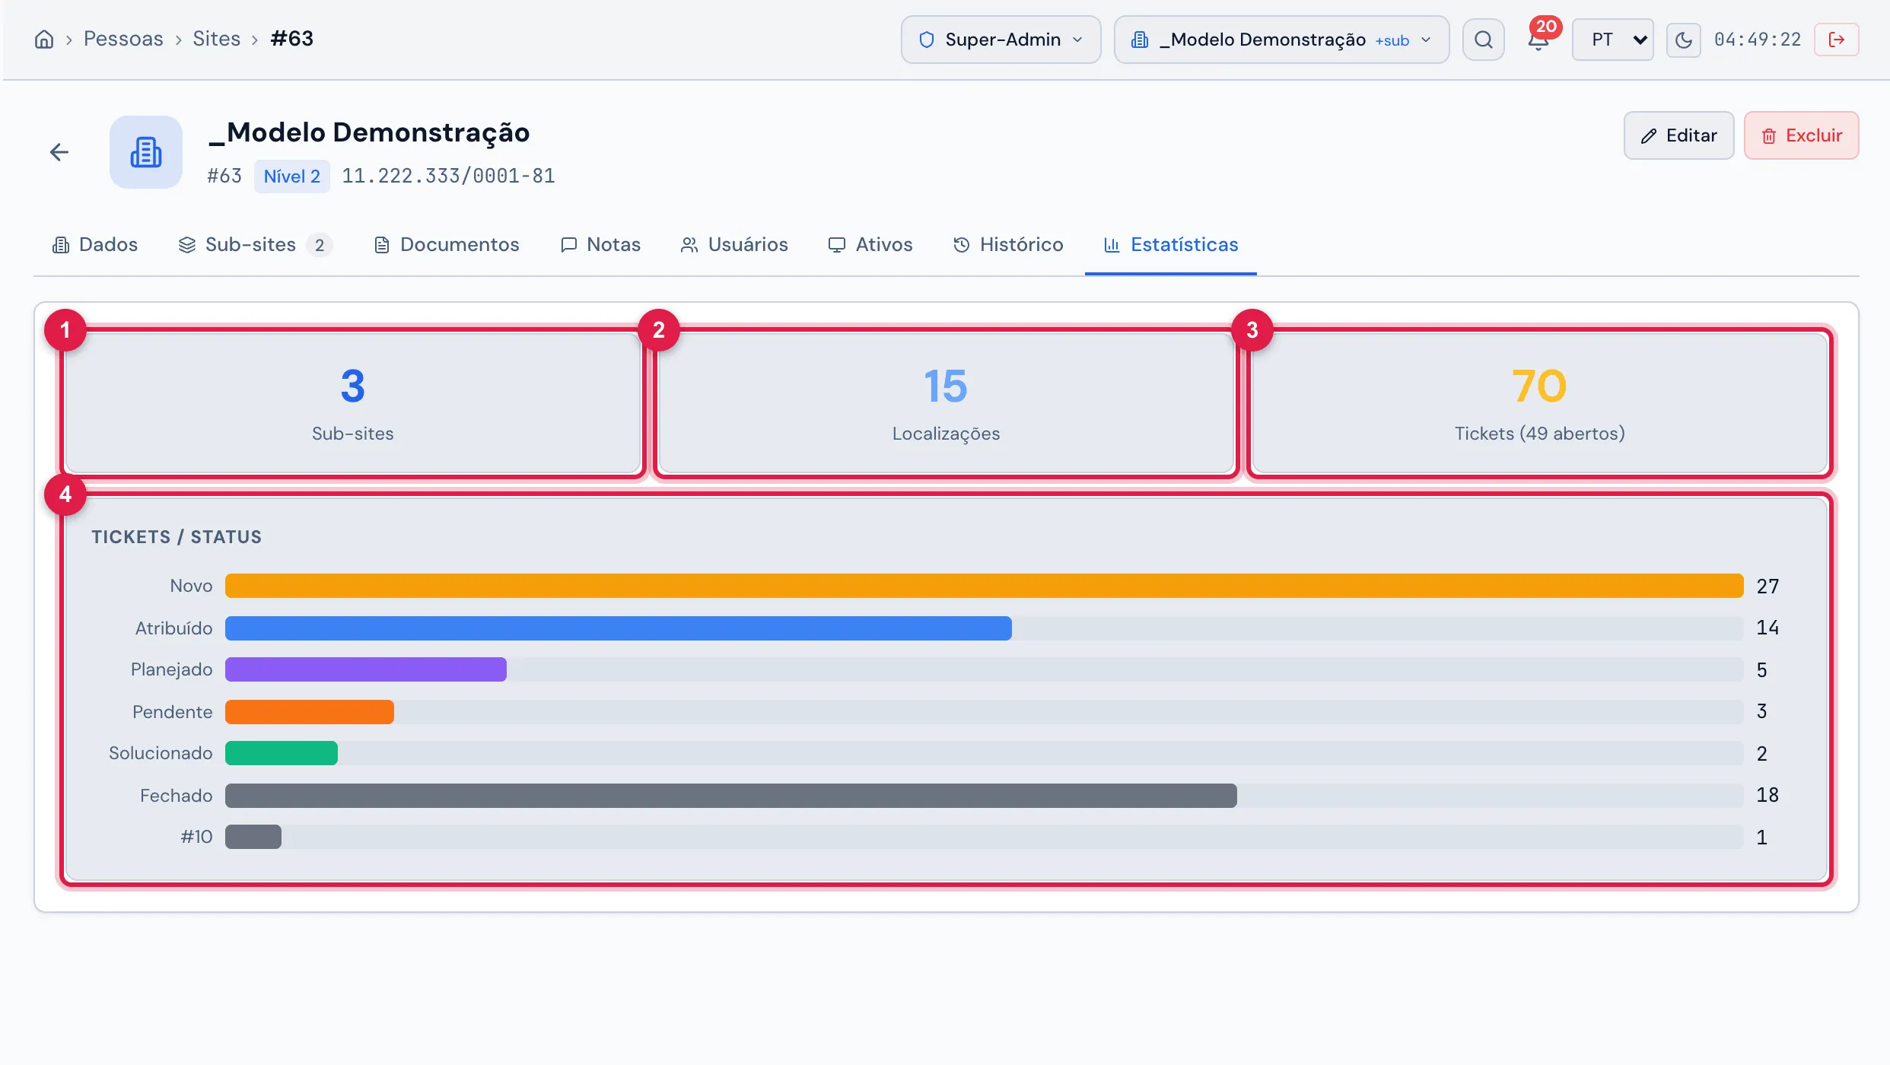Switch to the Ativos tab
This screenshot has height=1065, width=1890.
click(870, 245)
